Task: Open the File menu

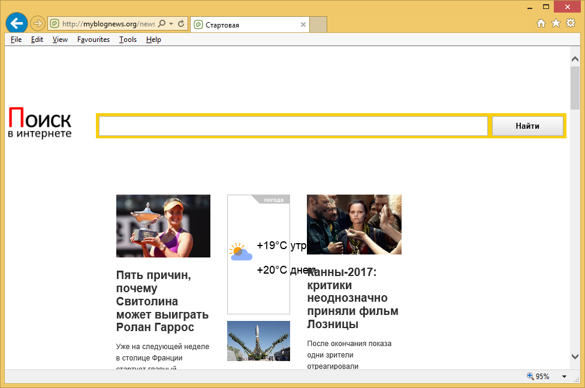Action: tap(16, 40)
